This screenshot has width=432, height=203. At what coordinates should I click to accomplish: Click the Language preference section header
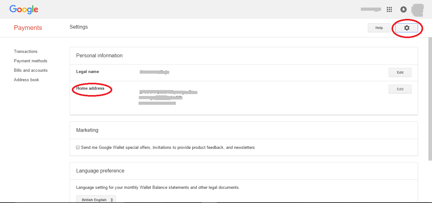point(100,171)
